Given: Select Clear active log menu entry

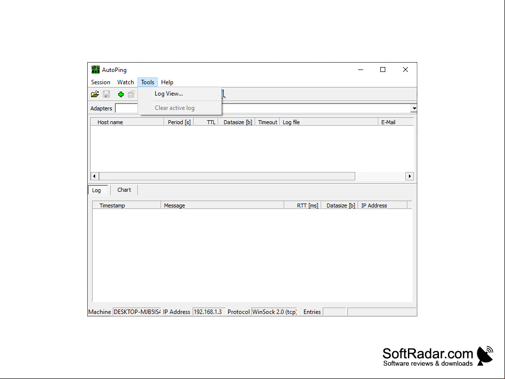Looking at the screenshot, I should 180,108.
